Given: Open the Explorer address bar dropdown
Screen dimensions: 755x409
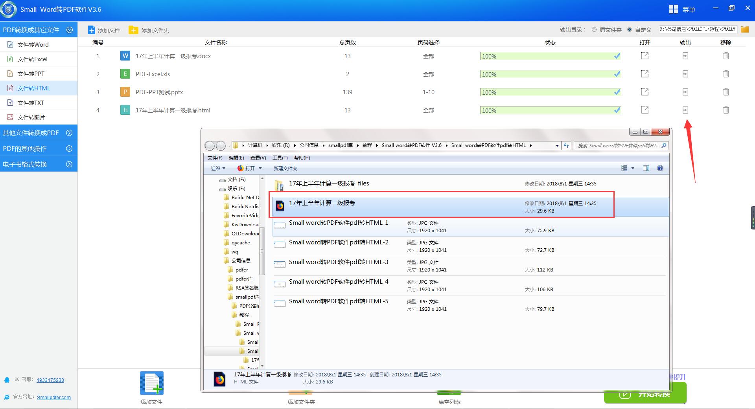Looking at the screenshot, I should 557,145.
